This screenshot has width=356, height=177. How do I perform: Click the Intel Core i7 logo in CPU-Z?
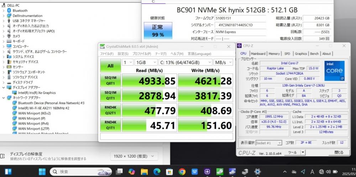[x=334, y=71]
